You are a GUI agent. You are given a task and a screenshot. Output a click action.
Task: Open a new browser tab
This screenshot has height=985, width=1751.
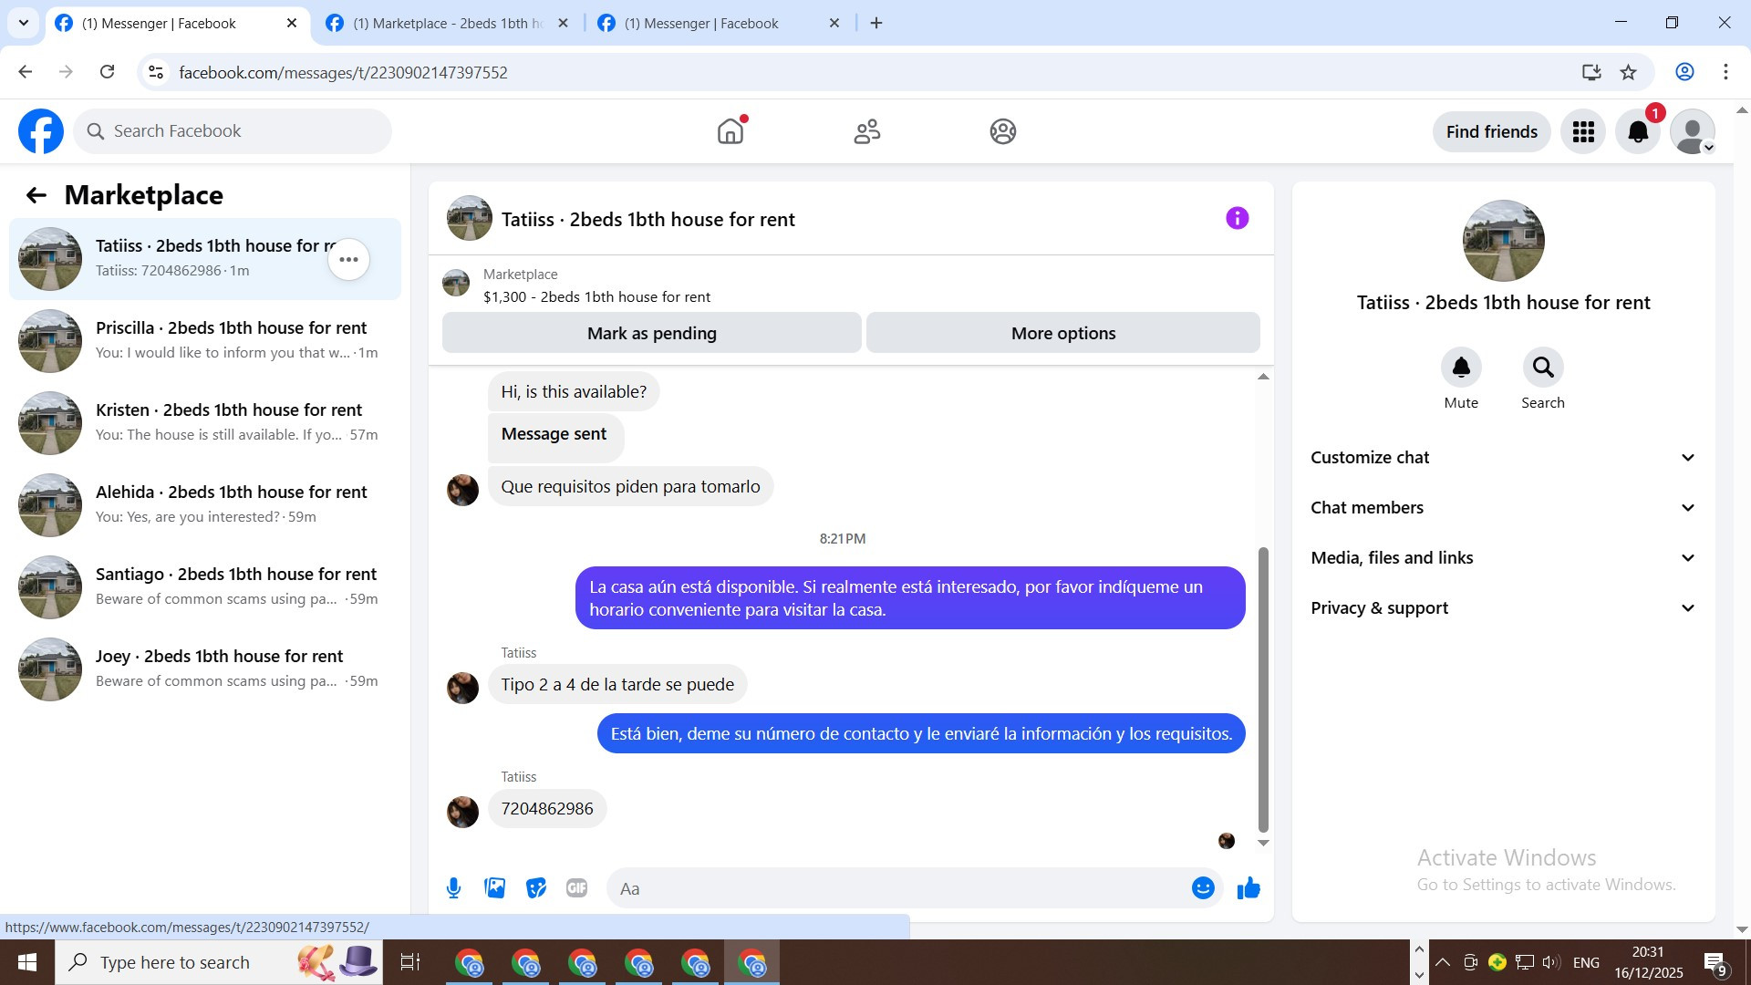coord(876,23)
